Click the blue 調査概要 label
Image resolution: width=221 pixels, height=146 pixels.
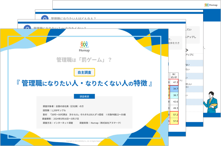coord(84,97)
